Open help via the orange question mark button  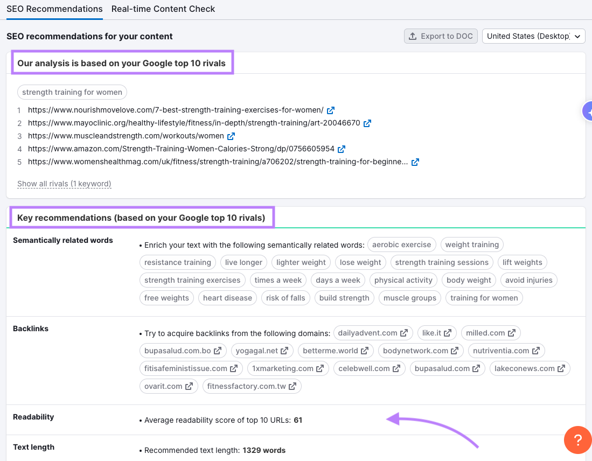tap(577, 440)
